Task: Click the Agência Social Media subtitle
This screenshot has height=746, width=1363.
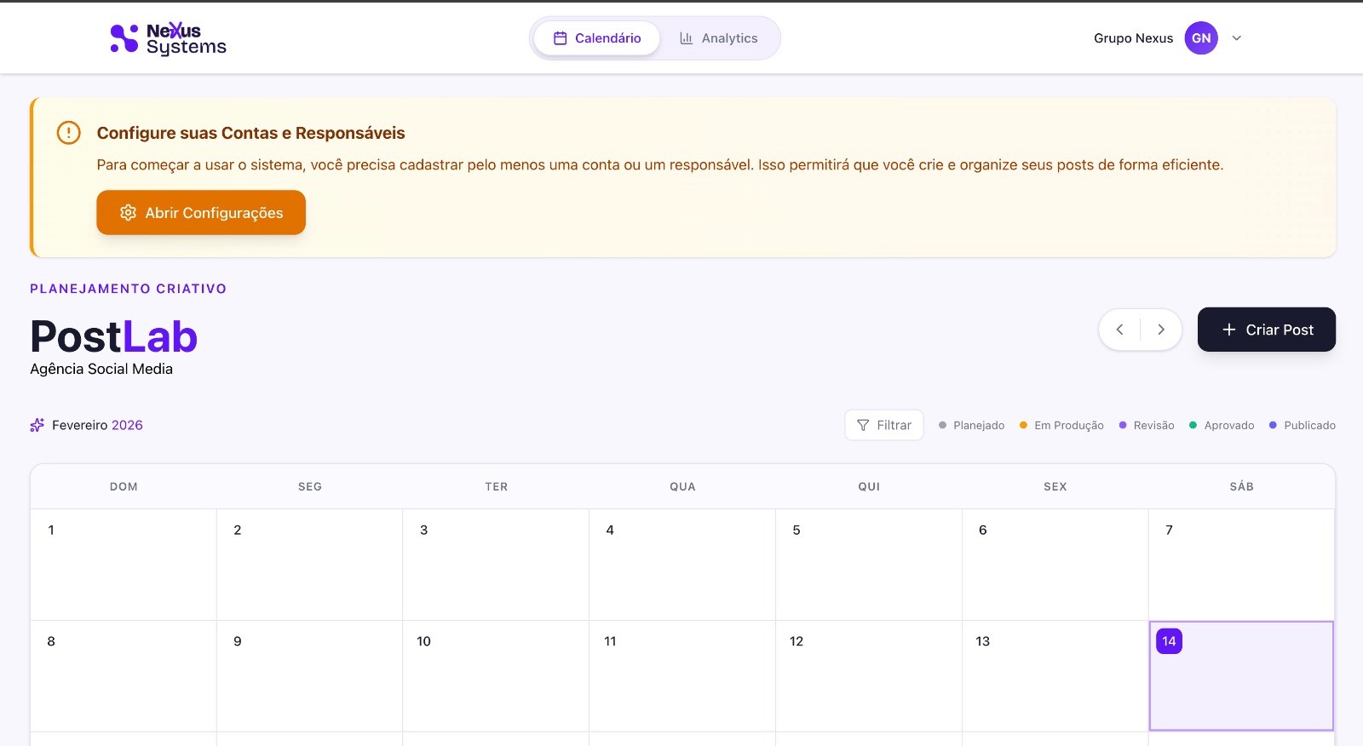Action: tap(101, 369)
